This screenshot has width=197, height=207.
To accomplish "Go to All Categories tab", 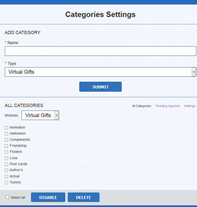I will point(142,106).
